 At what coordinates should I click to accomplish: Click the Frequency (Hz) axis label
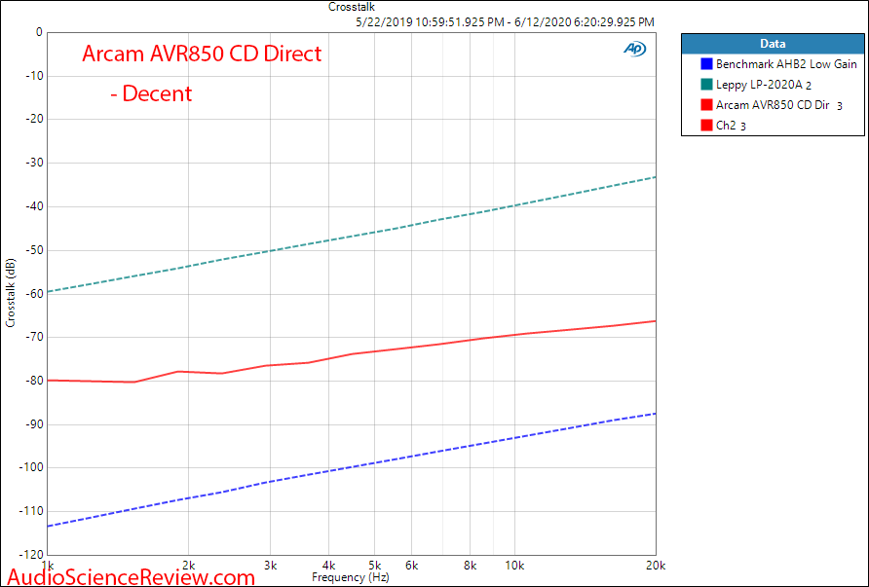[x=351, y=577]
